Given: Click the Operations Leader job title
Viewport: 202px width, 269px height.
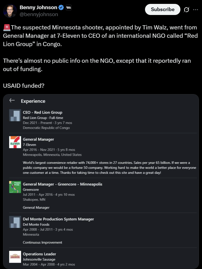Looking at the screenshot, I should [x=39, y=254].
